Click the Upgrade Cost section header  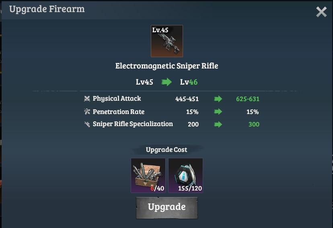click(166, 150)
